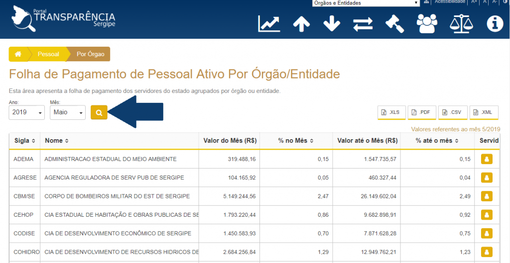
Task: Expand the Ano year dropdown
Action: pyautogui.click(x=27, y=113)
